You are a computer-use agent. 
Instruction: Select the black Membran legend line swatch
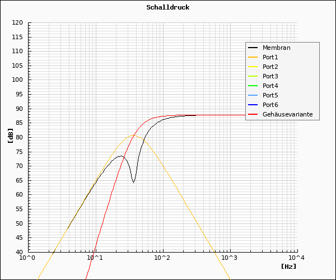click(x=253, y=48)
